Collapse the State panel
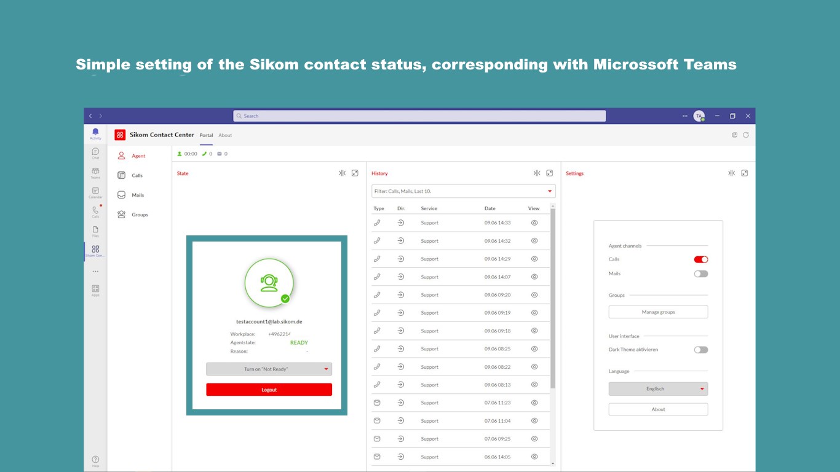Viewport: 840px width, 472px height. tap(343, 173)
